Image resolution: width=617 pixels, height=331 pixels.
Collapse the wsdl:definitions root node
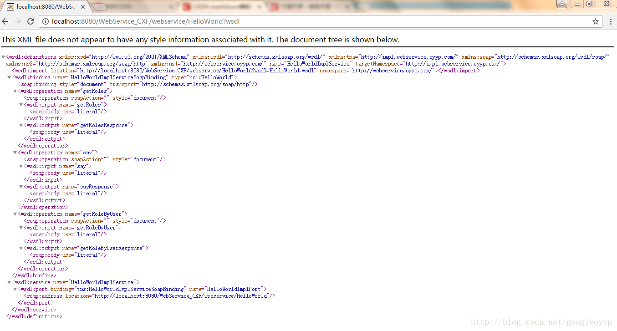pyautogui.click(x=3, y=57)
